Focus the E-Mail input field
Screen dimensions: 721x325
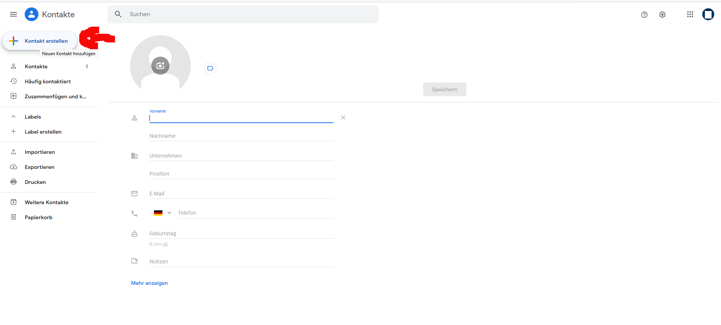241,194
